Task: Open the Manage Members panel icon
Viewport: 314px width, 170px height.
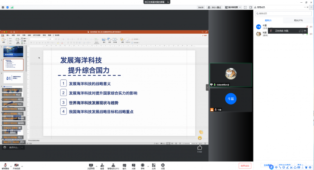Action: (113, 166)
